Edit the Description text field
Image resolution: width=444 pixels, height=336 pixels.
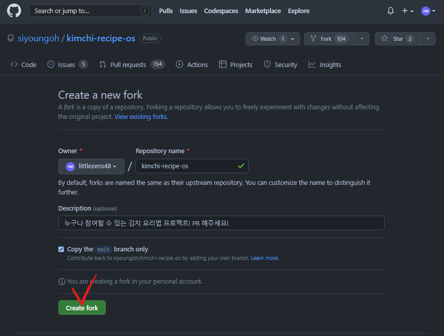[x=221, y=223]
